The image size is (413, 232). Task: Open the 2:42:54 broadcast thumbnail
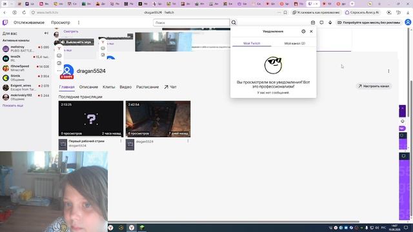[158, 119]
